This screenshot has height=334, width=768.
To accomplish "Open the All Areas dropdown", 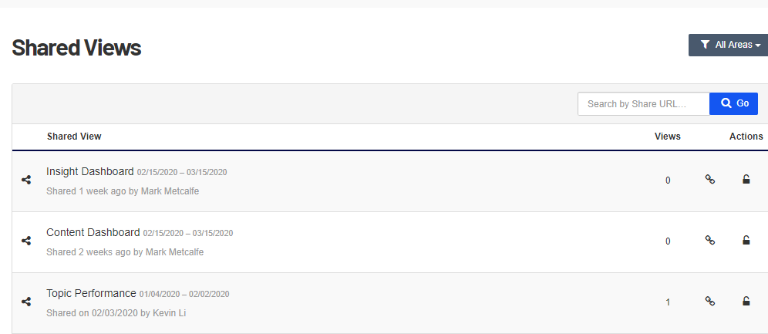I will [x=729, y=45].
